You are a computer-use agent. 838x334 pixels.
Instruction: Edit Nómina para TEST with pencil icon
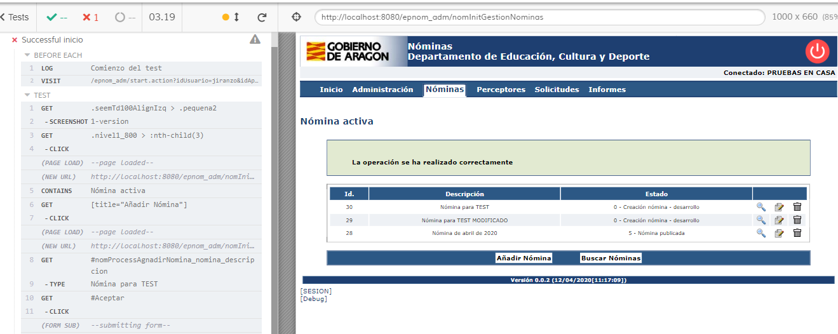pyautogui.click(x=779, y=207)
